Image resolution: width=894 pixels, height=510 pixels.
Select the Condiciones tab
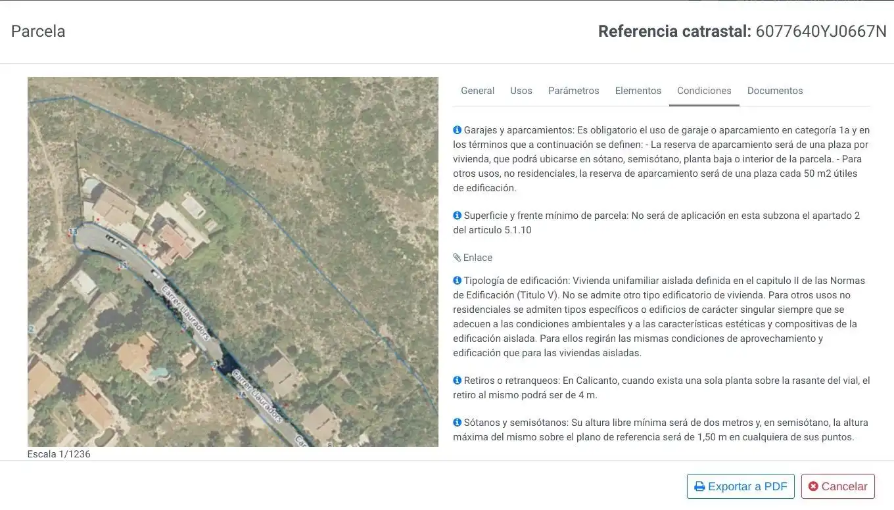pyautogui.click(x=704, y=91)
